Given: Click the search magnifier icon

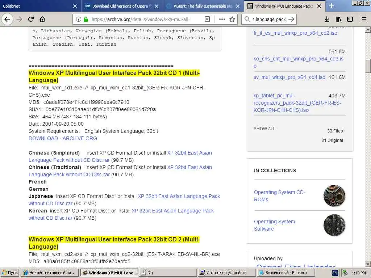Looking at the screenshot, I should coord(247,20).
